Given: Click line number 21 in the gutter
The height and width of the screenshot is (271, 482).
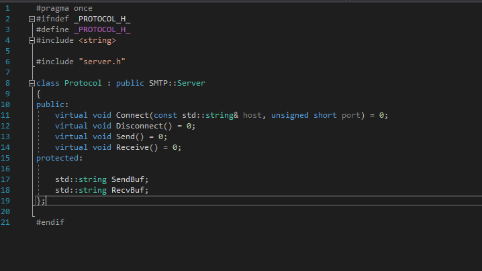Looking at the screenshot, I should pyautogui.click(x=5, y=222).
